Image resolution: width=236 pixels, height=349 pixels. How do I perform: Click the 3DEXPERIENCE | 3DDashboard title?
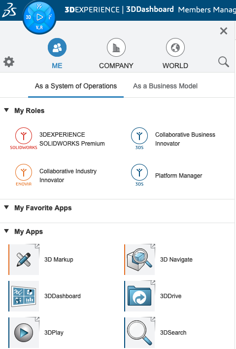[x=119, y=9]
